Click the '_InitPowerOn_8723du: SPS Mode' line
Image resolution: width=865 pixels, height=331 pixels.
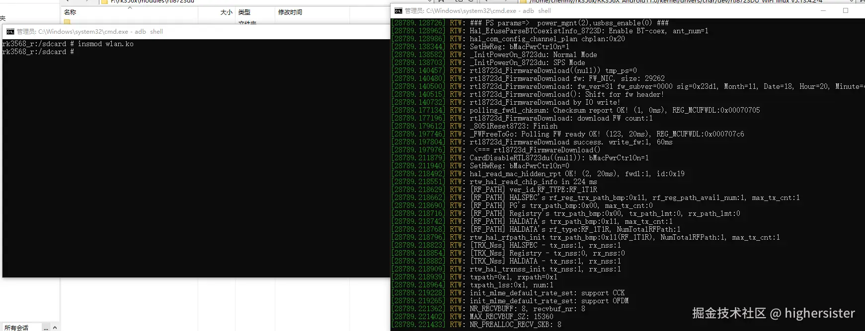(x=488, y=63)
